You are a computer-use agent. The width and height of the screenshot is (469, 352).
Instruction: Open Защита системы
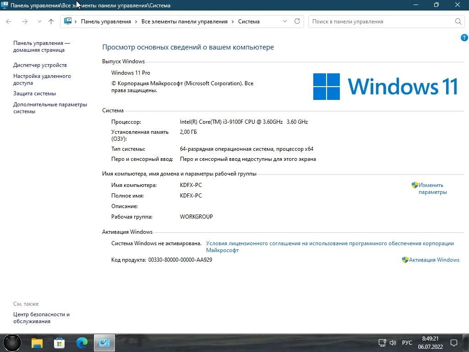[34, 93]
